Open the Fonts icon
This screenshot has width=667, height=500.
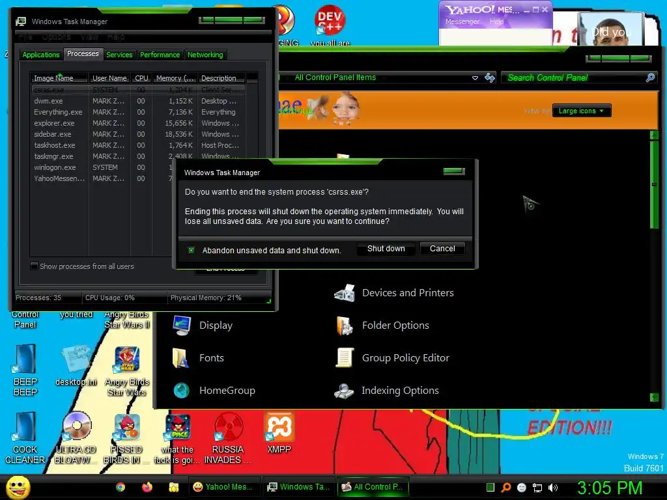pyautogui.click(x=181, y=358)
